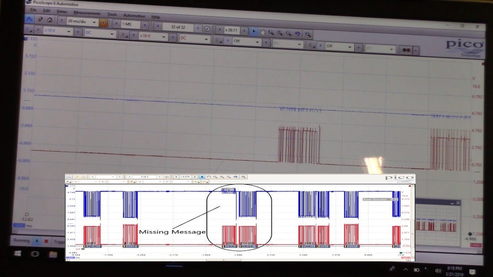Click the x 26.11 zoom factor field
493x277 pixels.
click(x=232, y=30)
